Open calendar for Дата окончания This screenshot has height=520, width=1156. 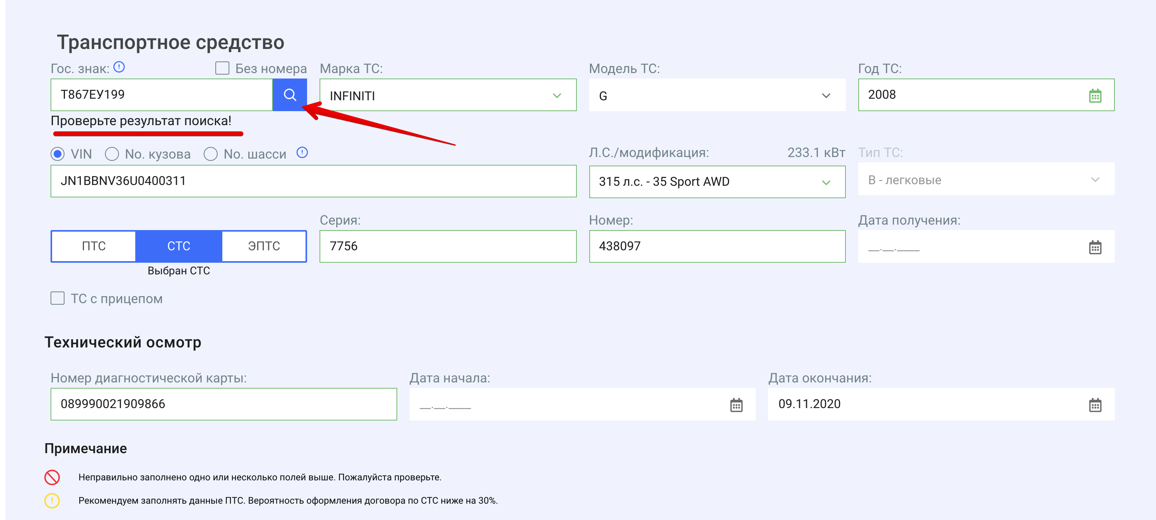(x=1095, y=405)
